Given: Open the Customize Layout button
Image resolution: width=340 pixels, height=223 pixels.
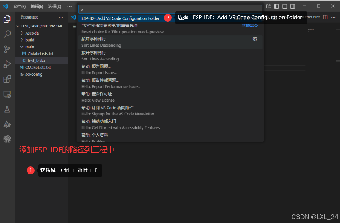Looking at the screenshot, I should pos(268,6).
